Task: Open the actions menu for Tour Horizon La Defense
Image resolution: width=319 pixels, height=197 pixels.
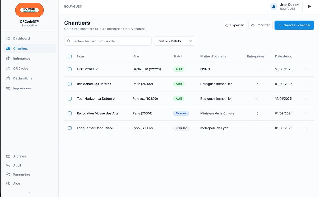Action: pos(307,98)
